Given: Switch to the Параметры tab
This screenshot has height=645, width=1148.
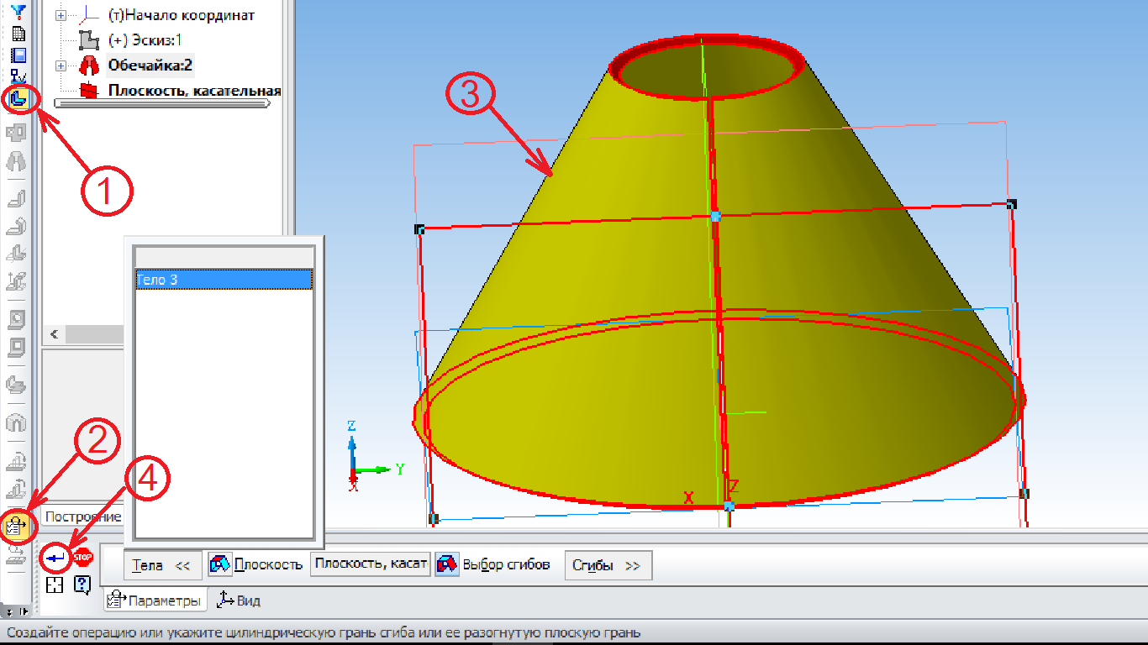Looking at the screenshot, I should click(x=155, y=600).
